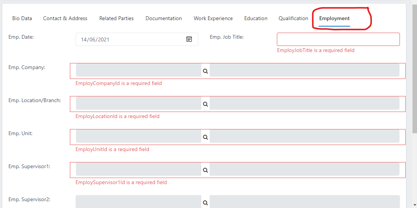Open the Work Experience tab
This screenshot has width=417, height=208.
click(213, 18)
